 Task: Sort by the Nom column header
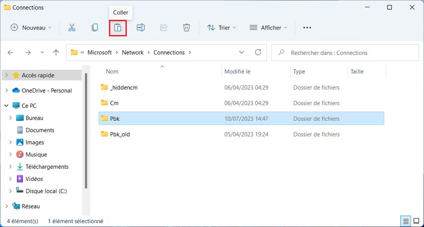112,71
